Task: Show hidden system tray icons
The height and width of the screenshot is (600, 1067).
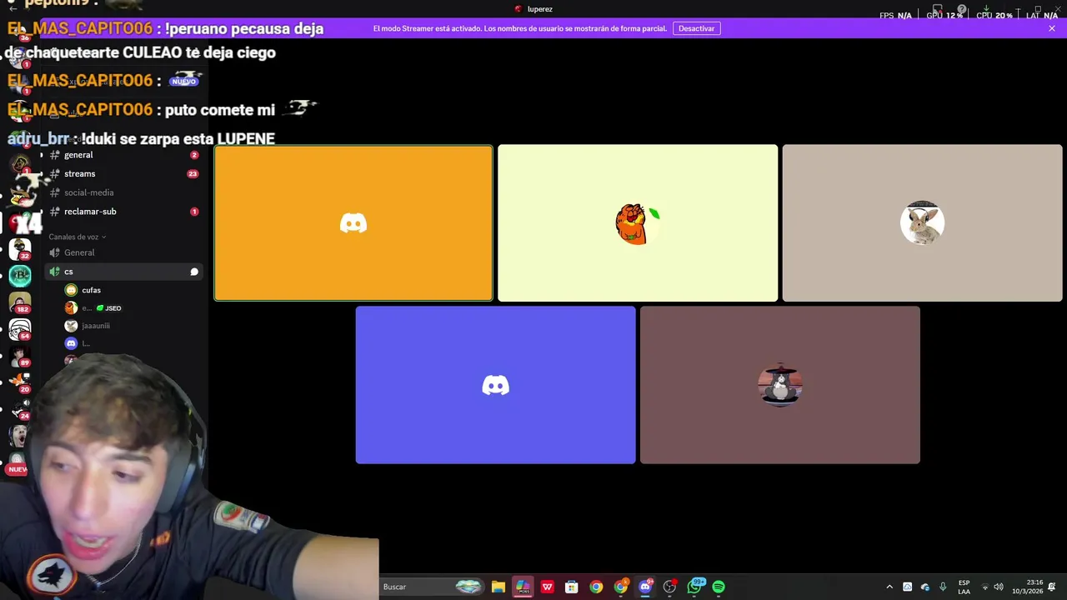Action: 889,587
